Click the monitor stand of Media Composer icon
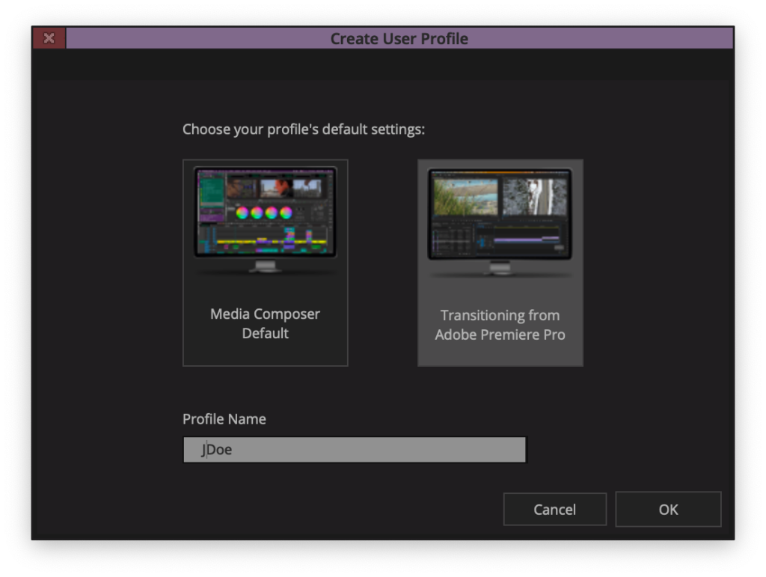Viewport: 766px width, 577px height. [265, 266]
